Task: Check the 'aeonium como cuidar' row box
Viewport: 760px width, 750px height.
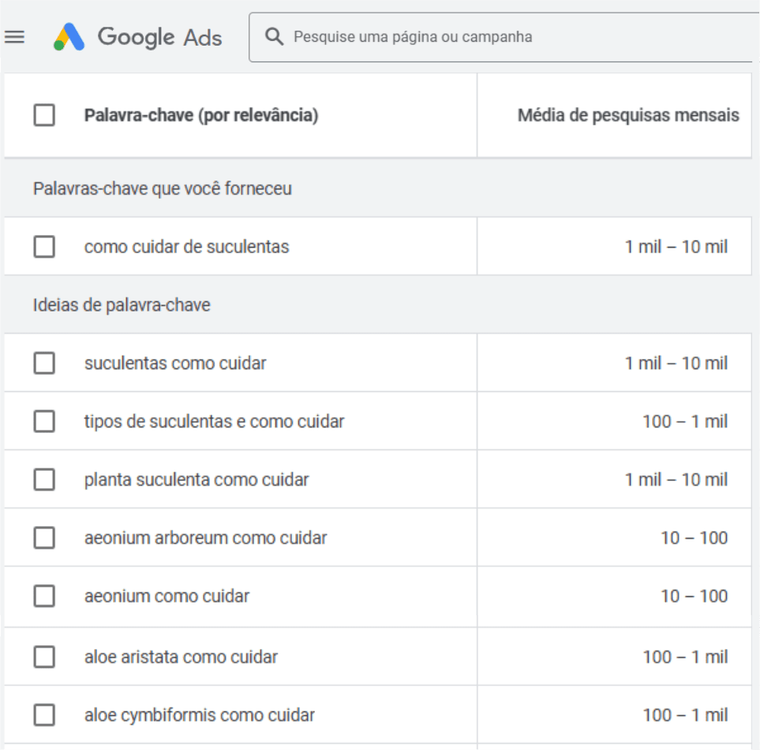Action: tap(44, 596)
